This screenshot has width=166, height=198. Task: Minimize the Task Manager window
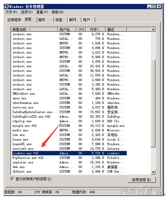pyautogui.click(x=150, y=6)
